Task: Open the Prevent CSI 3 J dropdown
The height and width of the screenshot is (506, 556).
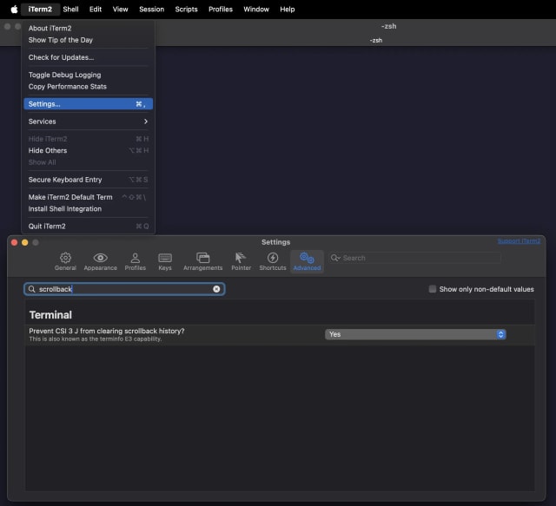Action: tap(415, 334)
